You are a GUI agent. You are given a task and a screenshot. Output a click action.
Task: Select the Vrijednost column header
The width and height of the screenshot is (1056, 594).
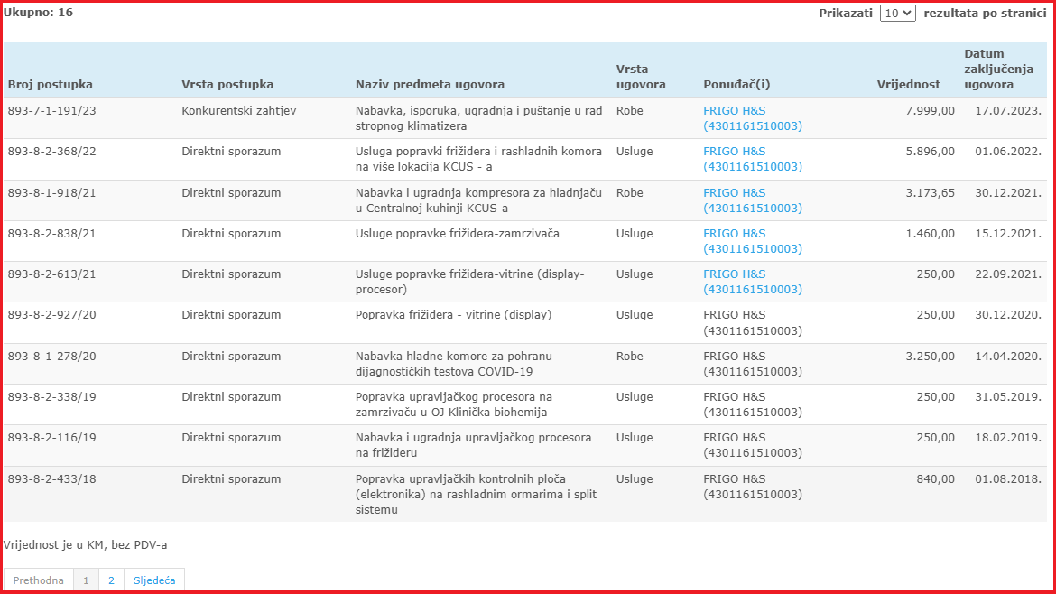909,84
